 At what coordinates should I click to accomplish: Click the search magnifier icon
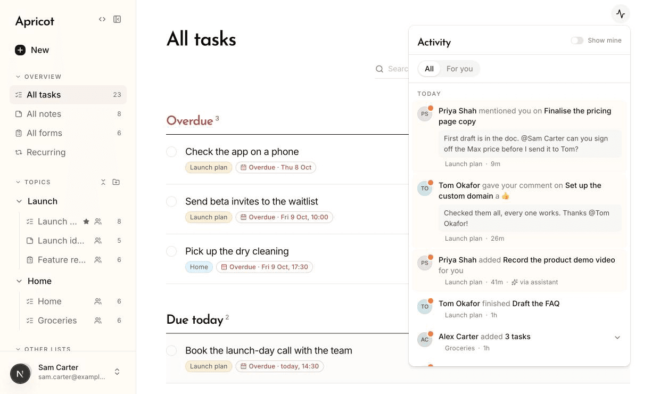coord(379,69)
